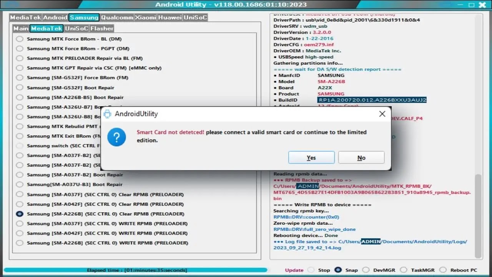
Task: Select [SM-A042F] Clear RPMB (PRELOADER)
Action: [19, 204]
